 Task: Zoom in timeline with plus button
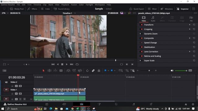tap(156, 71)
